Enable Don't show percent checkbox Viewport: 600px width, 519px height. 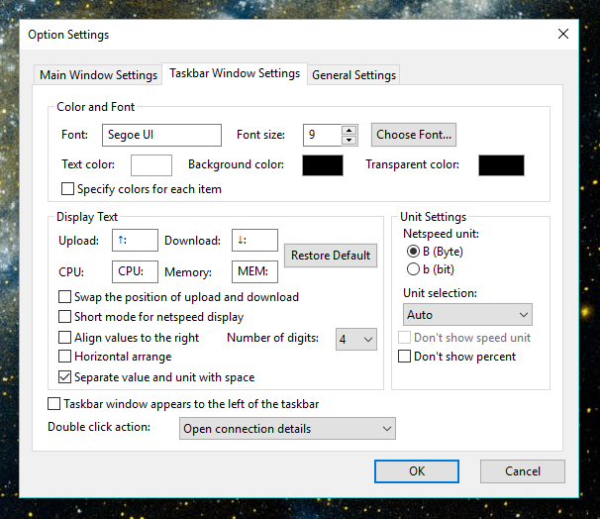pyautogui.click(x=405, y=357)
